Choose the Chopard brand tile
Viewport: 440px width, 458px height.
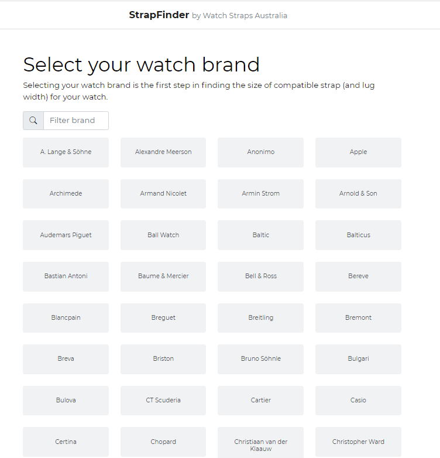pyautogui.click(x=163, y=442)
